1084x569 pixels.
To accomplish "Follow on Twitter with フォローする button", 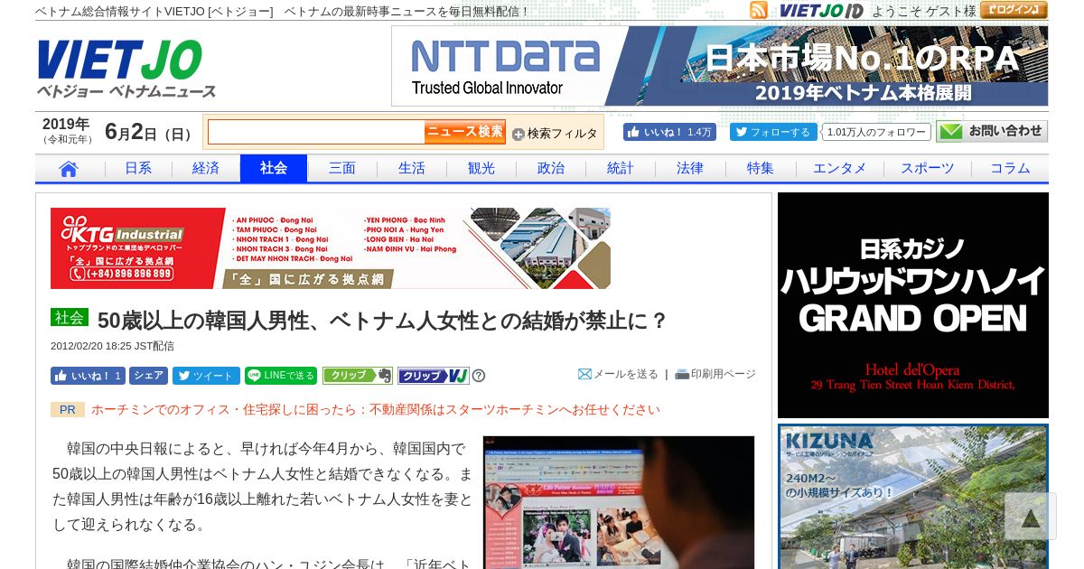I will coord(773,132).
